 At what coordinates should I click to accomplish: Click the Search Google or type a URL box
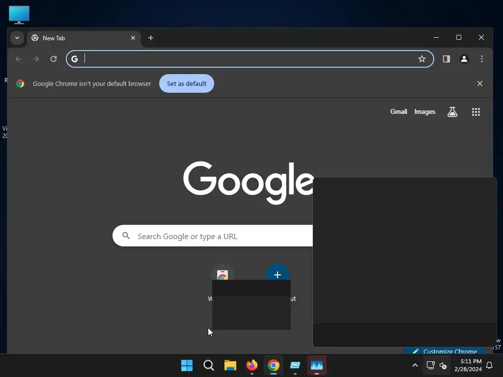213,236
